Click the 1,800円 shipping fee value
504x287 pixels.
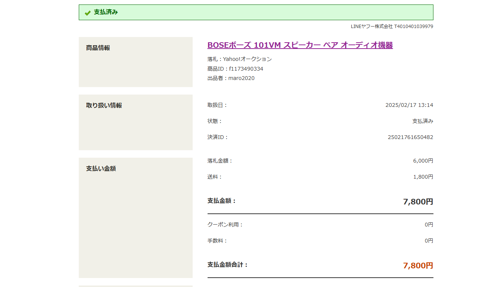[x=423, y=177]
